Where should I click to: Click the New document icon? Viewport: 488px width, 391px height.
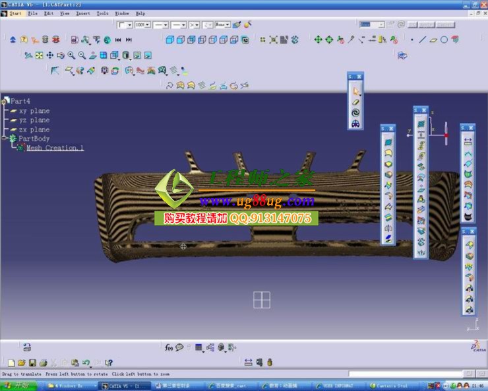click(x=11, y=363)
